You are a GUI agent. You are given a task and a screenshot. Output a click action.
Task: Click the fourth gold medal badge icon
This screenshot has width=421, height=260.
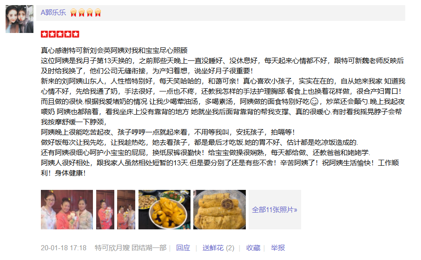click(x=98, y=13)
